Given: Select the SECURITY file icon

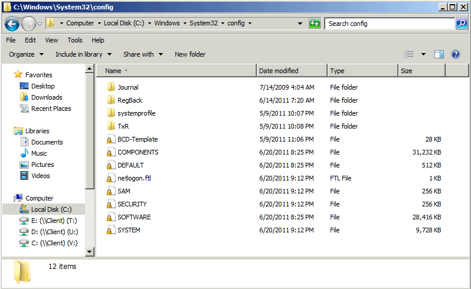Looking at the screenshot, I should 111,204.
